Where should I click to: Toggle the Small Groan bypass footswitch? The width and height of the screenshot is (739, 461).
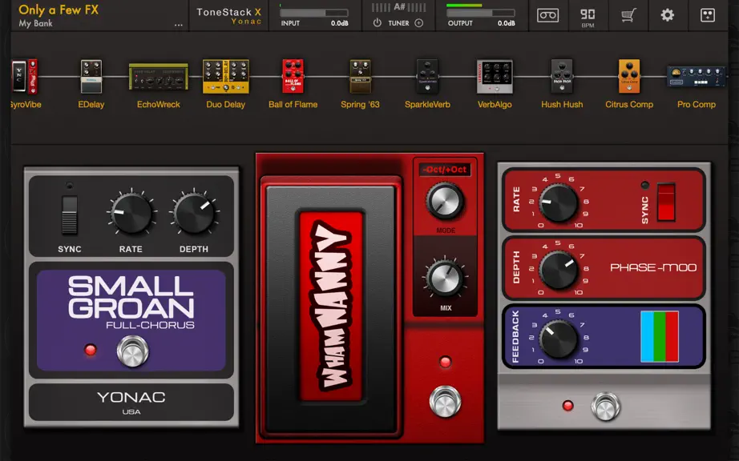pos(132,351)
